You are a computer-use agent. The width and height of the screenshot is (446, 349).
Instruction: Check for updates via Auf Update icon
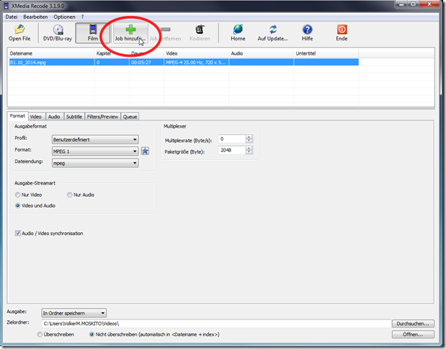(273, 32)
